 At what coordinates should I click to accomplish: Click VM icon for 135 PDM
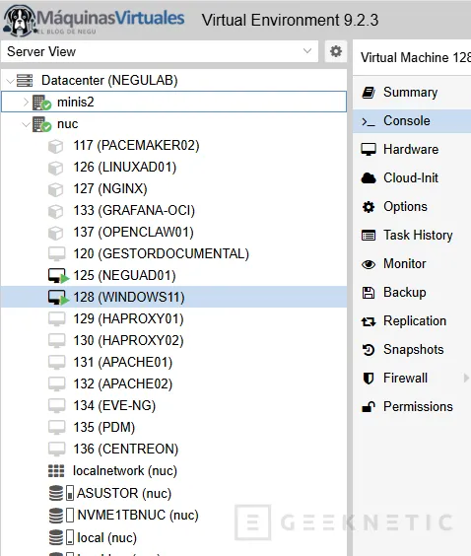tap(57, 427)
